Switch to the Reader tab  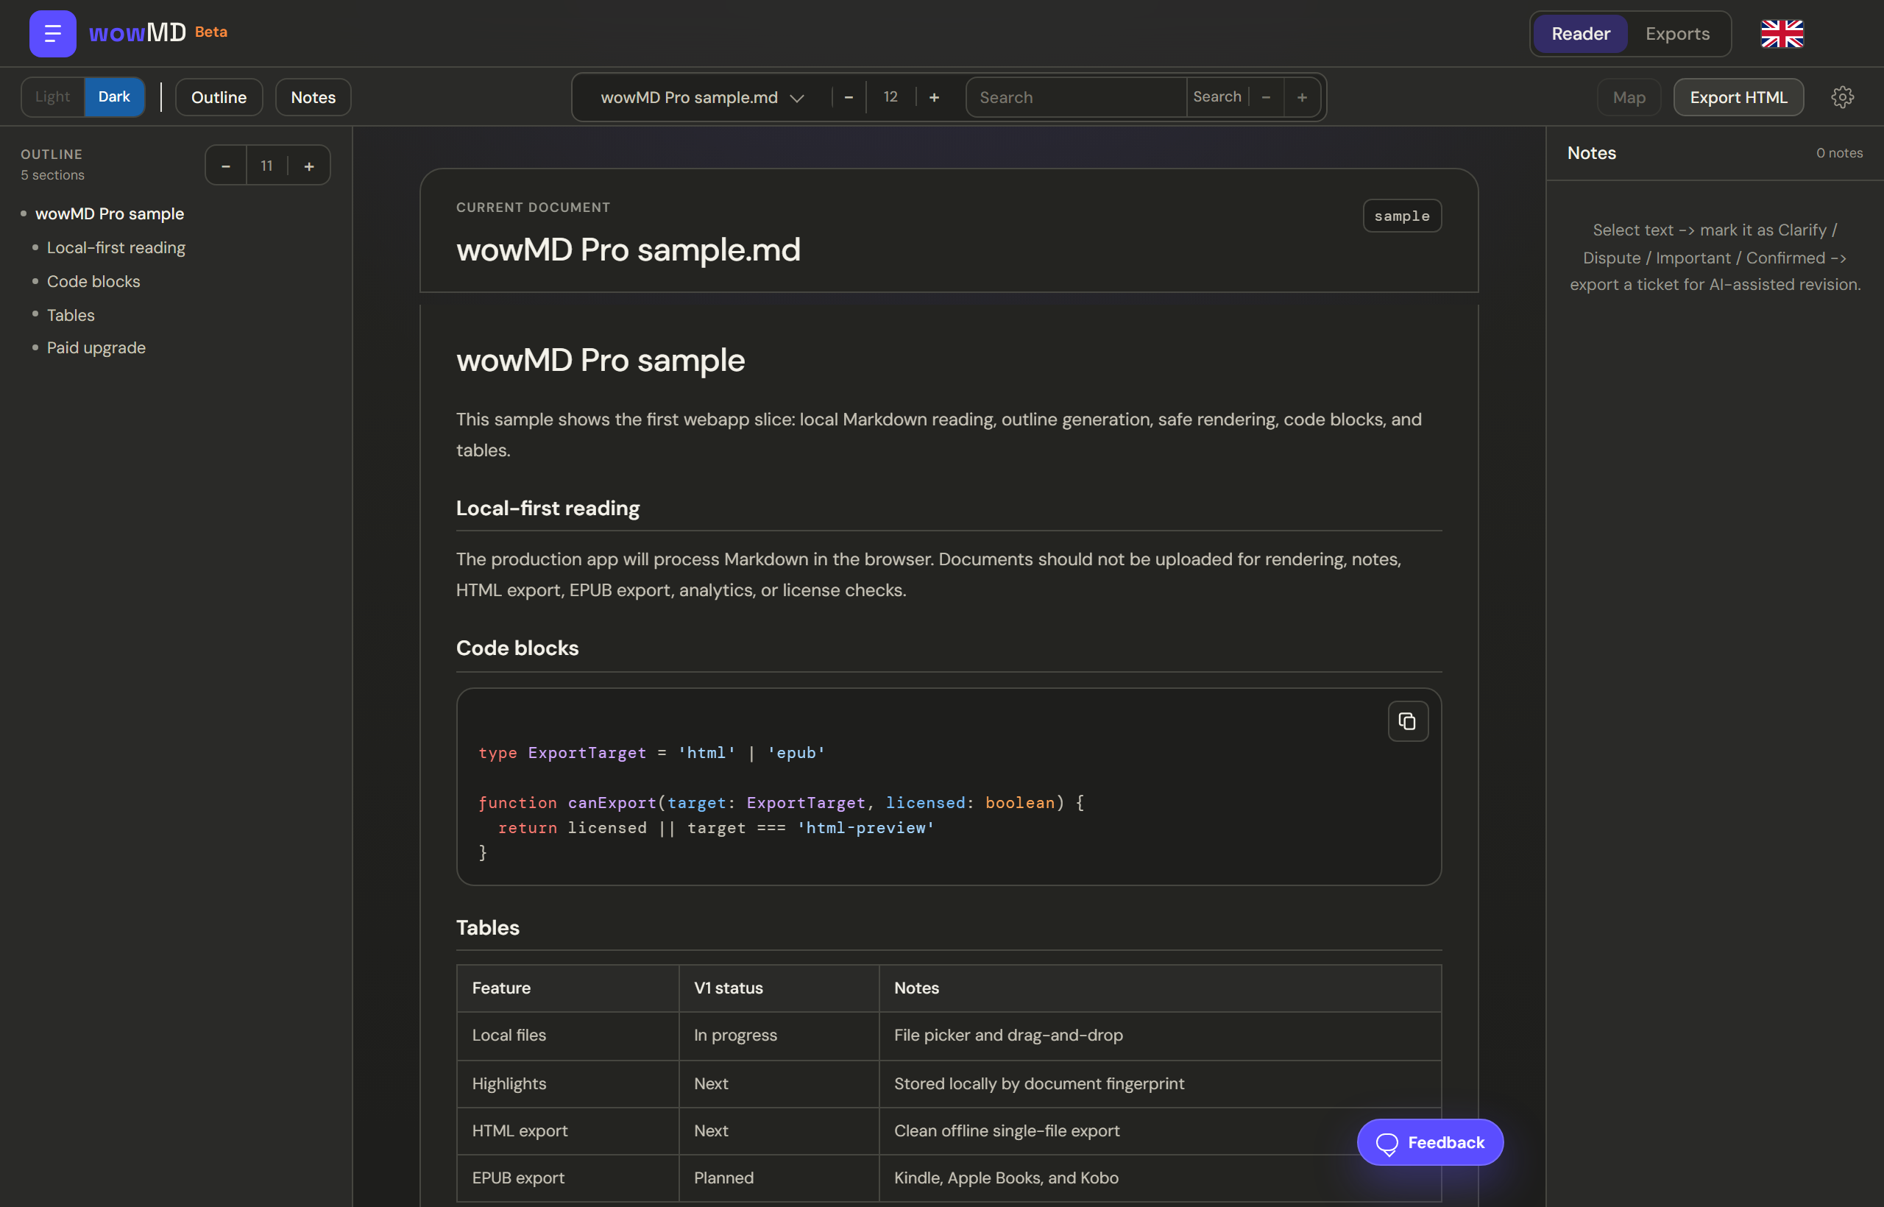click(x=1581, y=34)
